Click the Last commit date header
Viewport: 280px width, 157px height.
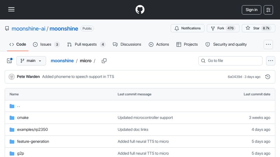tap(257, 94)
